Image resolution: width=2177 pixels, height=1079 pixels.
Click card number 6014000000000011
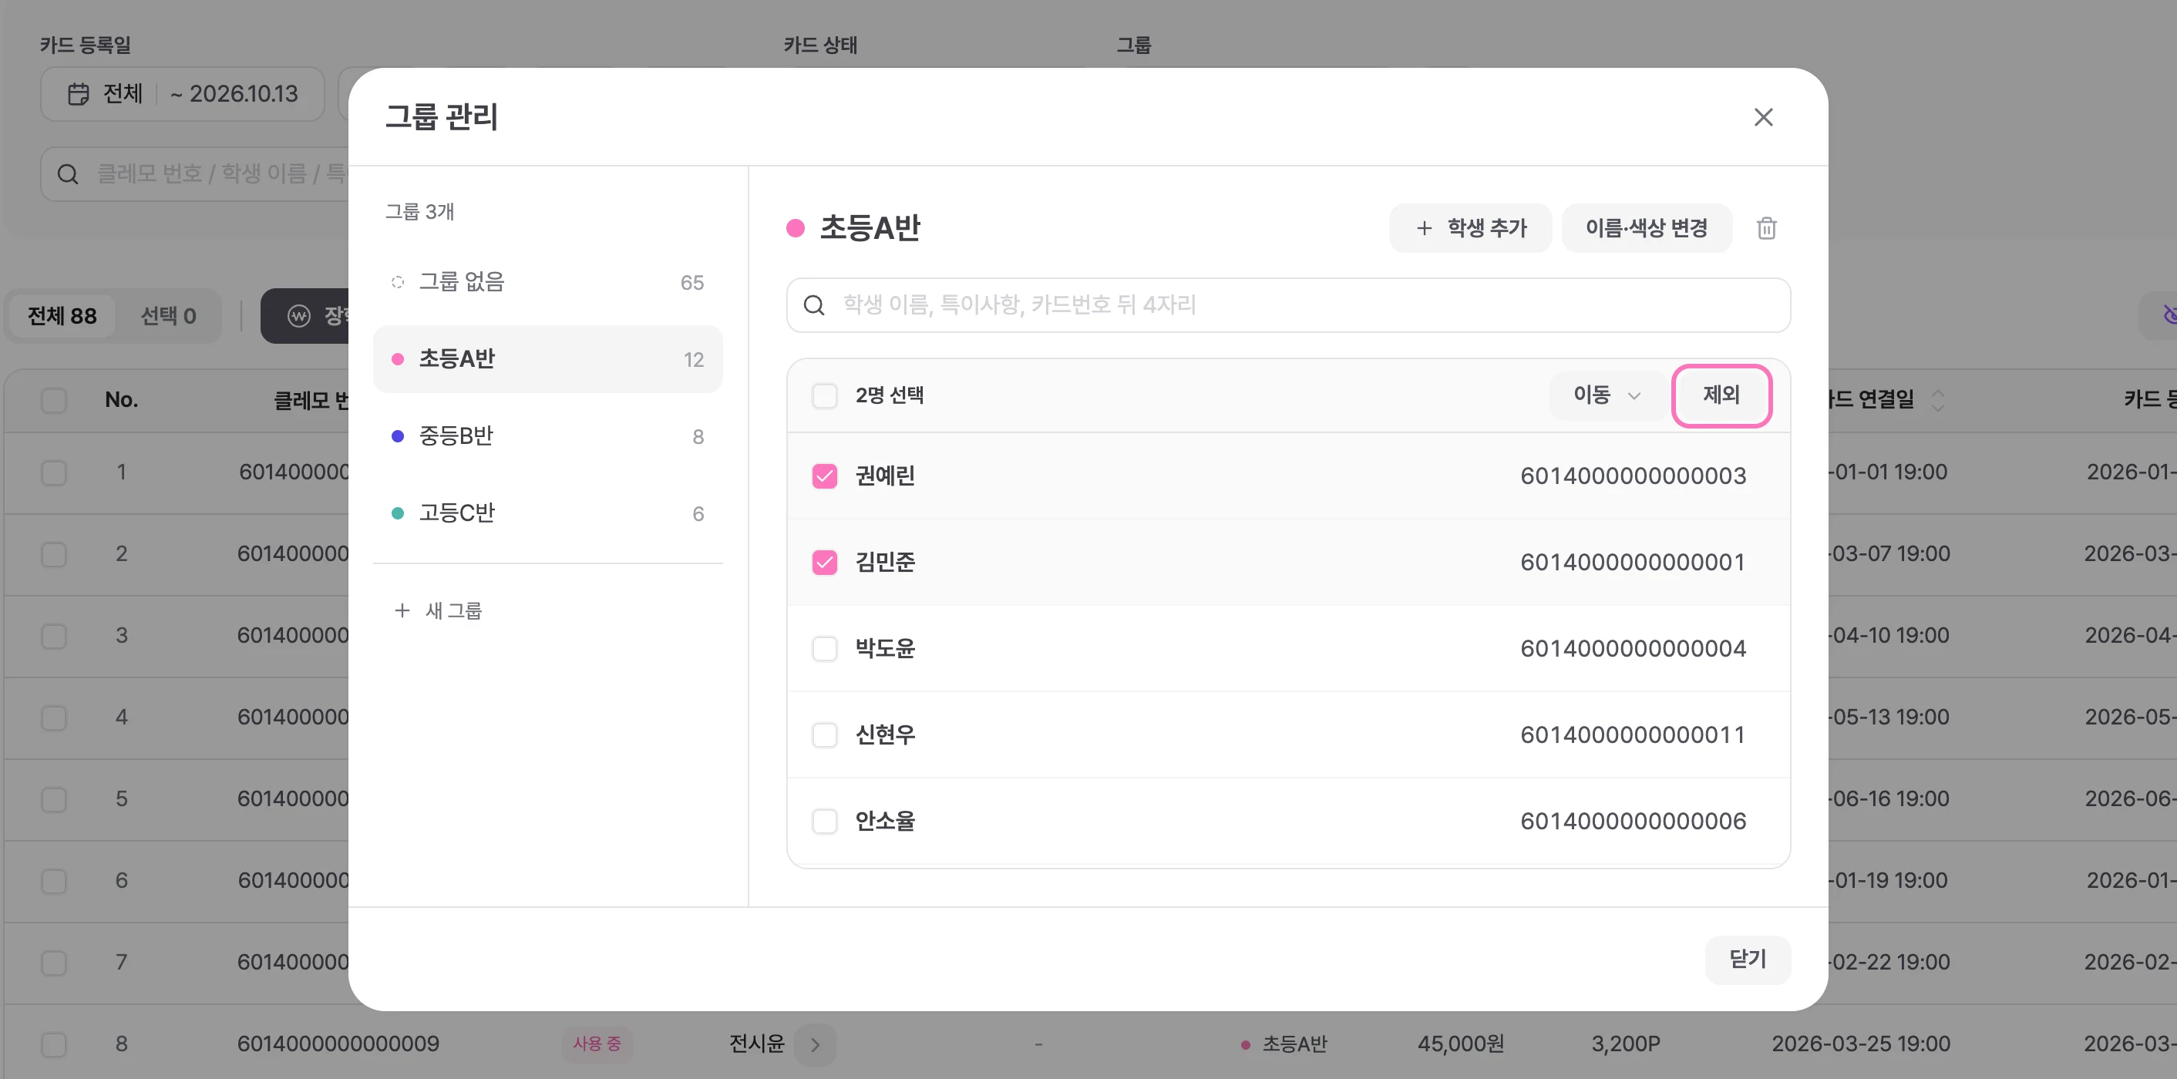click(1633, 735)
